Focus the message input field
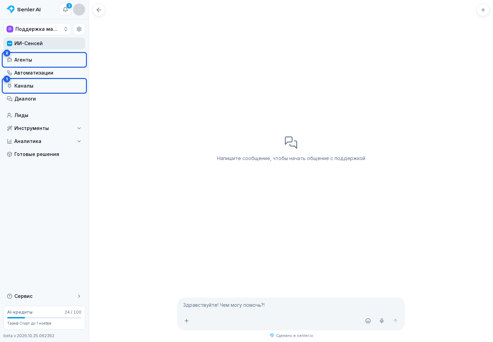The height and width of the screenshot is (342, 493). point(291,305)
